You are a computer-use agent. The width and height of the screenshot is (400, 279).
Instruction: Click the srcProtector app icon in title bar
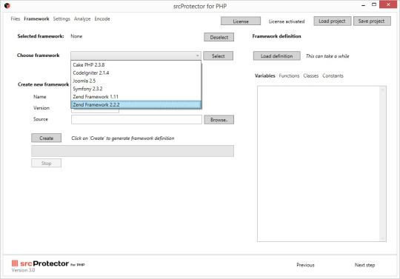(7, 6)
